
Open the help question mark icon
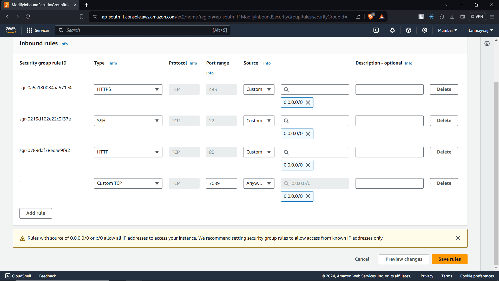click(x=409, y=30)
